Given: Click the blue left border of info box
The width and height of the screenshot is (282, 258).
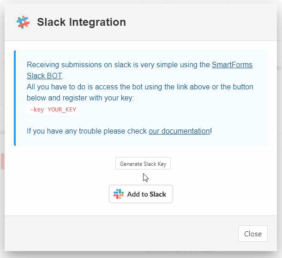Looking at the screenshot, I should 15,98.
